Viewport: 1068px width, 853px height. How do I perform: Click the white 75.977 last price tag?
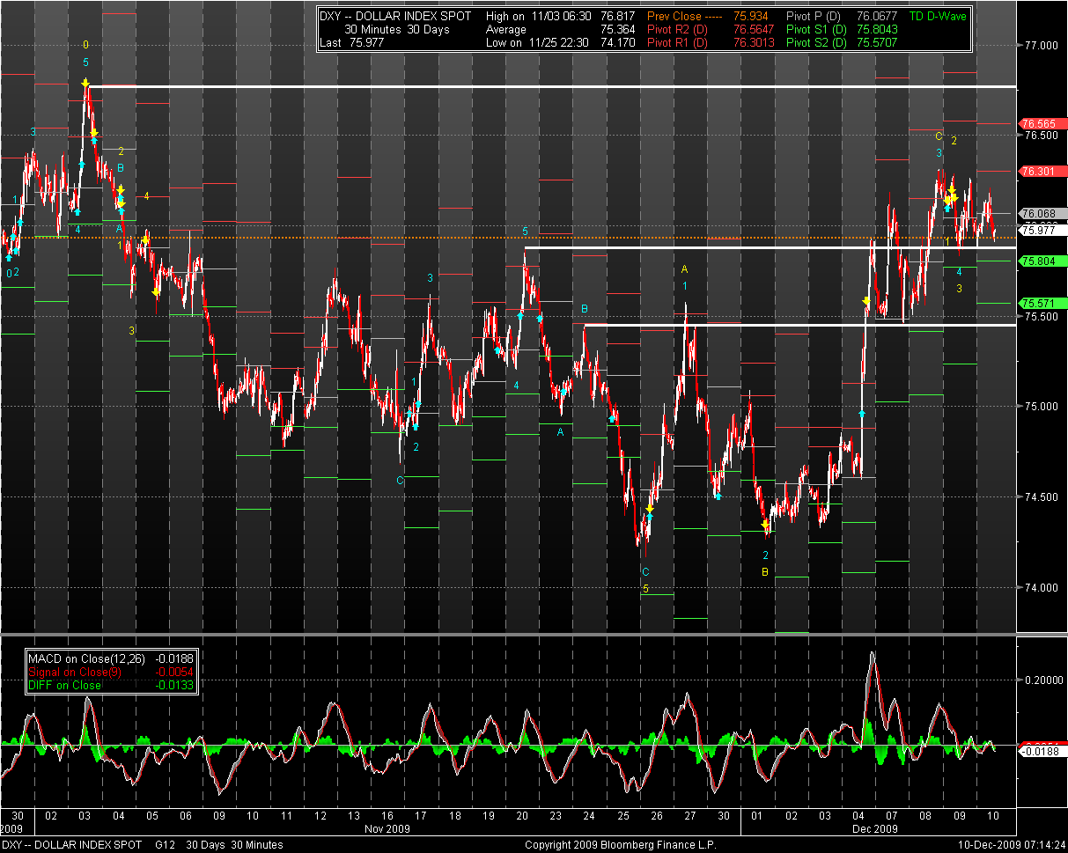click(1035, 230)
